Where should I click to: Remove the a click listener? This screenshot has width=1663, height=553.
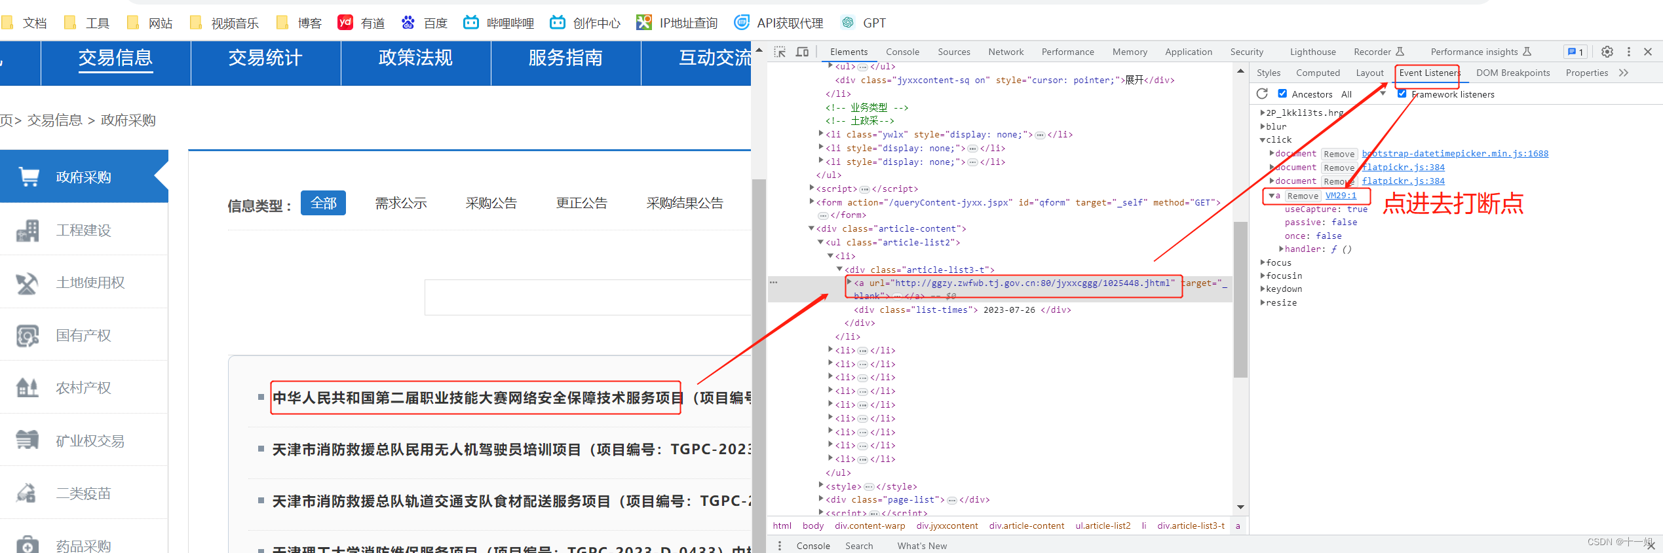tap(1302, 196)
